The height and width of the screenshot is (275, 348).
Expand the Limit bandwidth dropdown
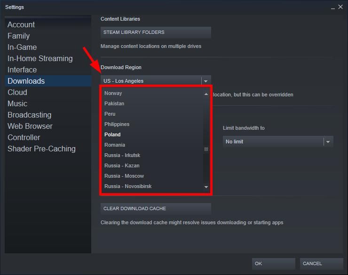pyautogui.click(x=328, y=141)
